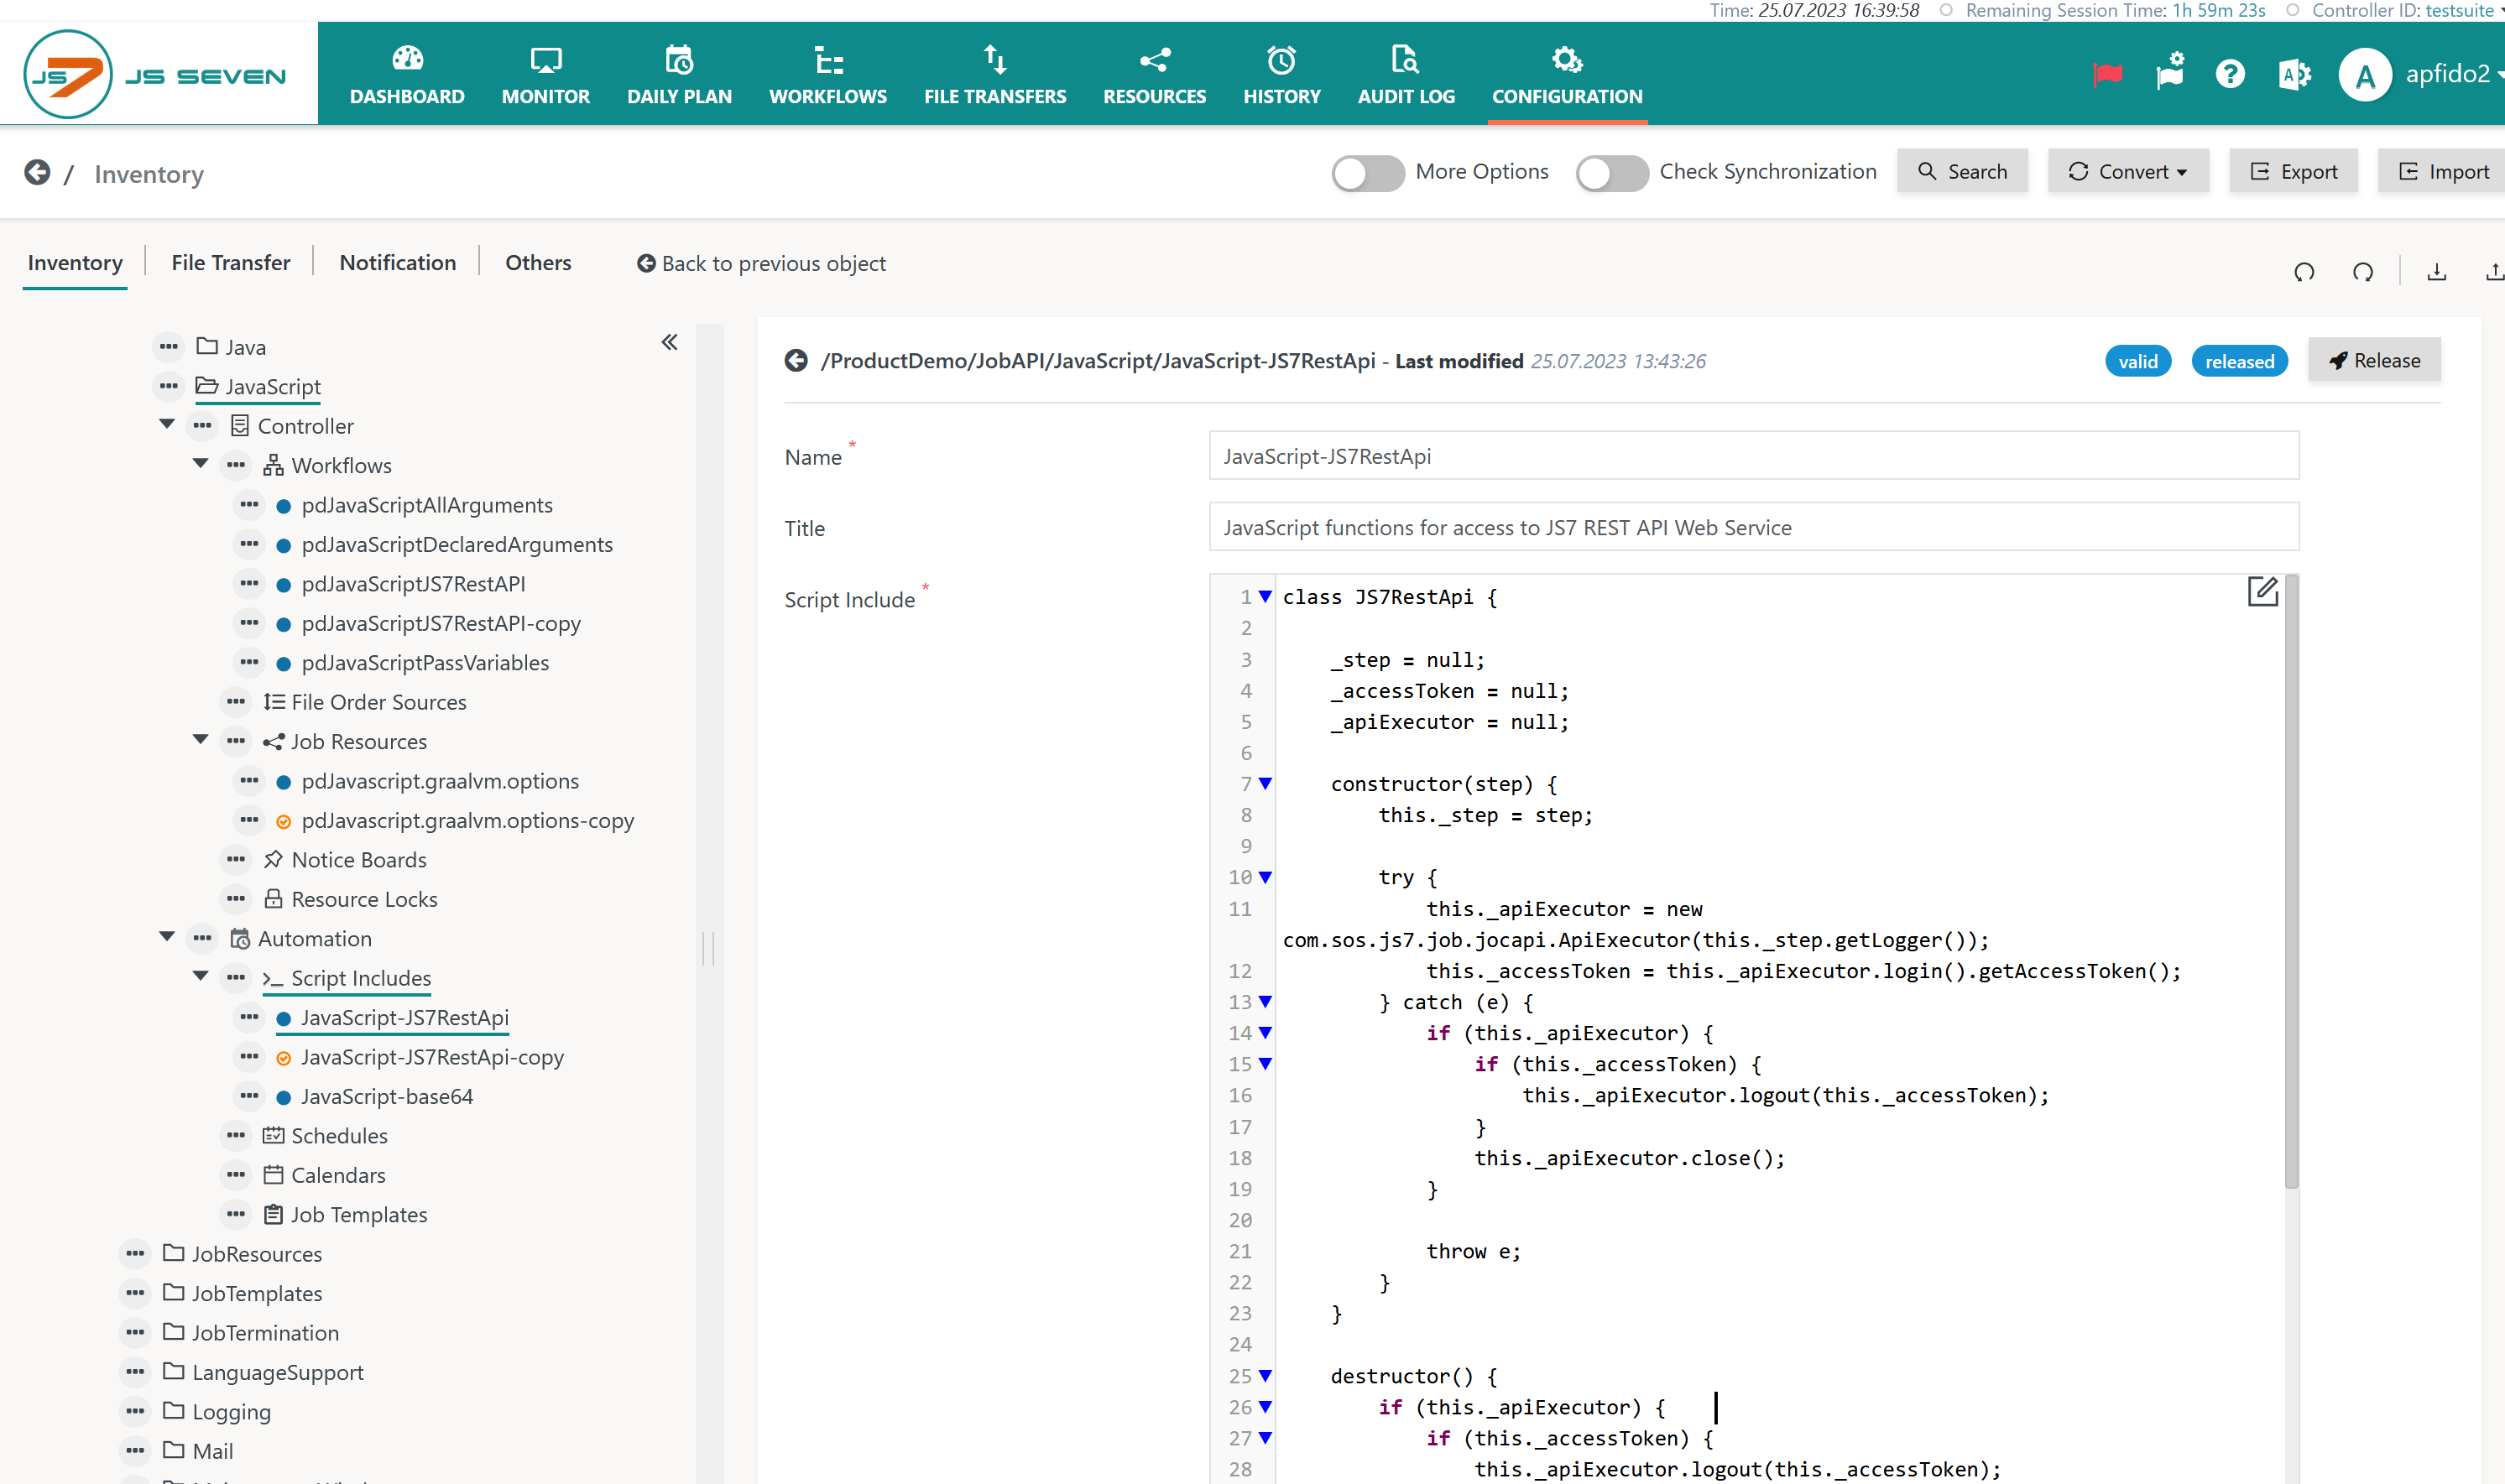Open the actions menu of JavaScript-JS7RestApi

[x=249, y=1018]
